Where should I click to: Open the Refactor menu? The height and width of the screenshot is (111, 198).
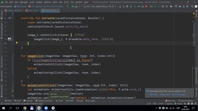[48, 2]
